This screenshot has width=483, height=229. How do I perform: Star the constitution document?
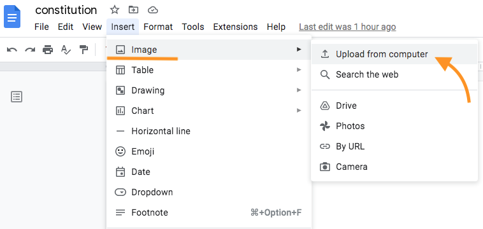tap(115, 10)
